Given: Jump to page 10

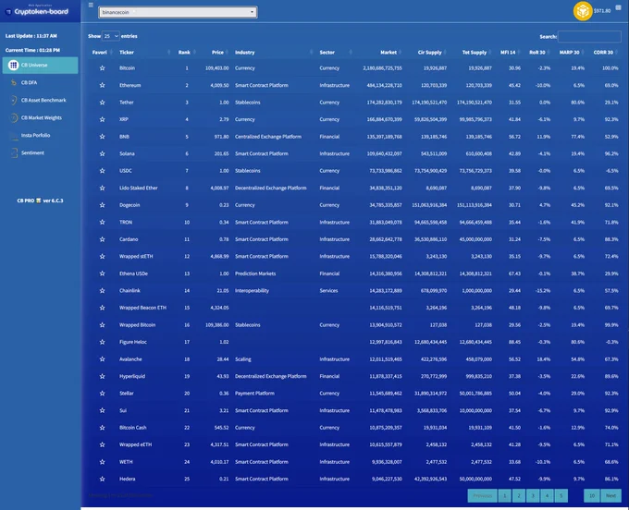Looking at the screenshot, I should (x=592, y=495).
